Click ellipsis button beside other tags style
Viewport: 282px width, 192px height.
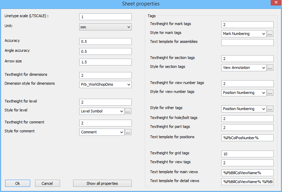pos(270,109)
